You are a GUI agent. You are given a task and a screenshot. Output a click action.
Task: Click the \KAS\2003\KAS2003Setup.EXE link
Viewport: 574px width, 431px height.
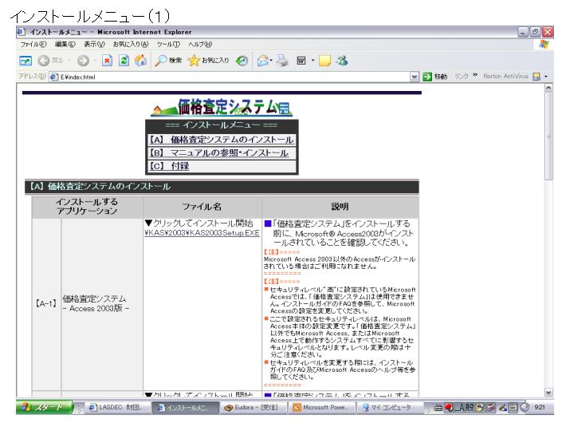tap(202, 233)
